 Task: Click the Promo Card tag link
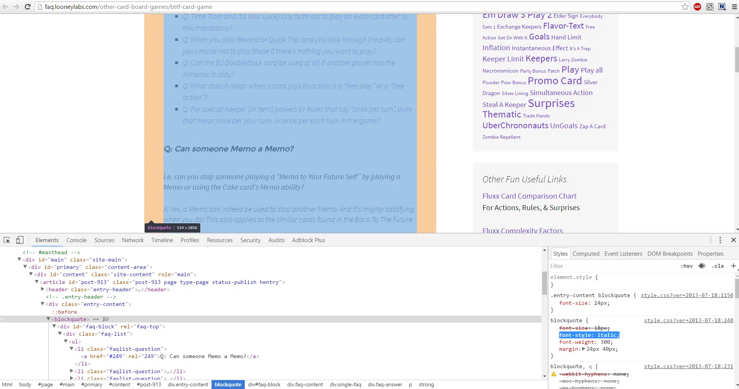click(x=555, y=81)
